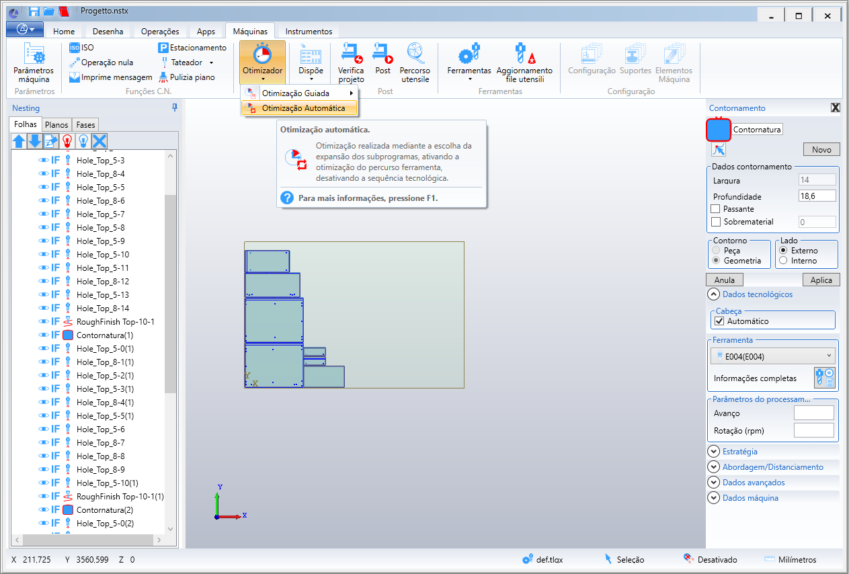Close the Contornamento panel

(835, 108)
